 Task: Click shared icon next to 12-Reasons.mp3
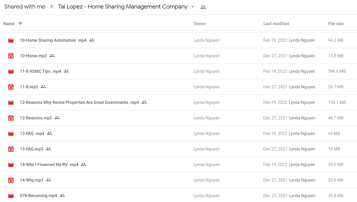pyautogui.click(x=57, y=118)
